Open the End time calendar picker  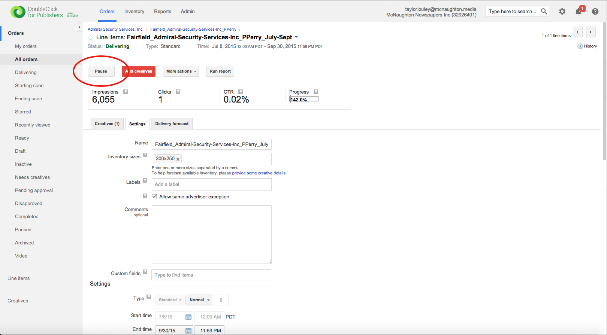click(x=188, y=331)
